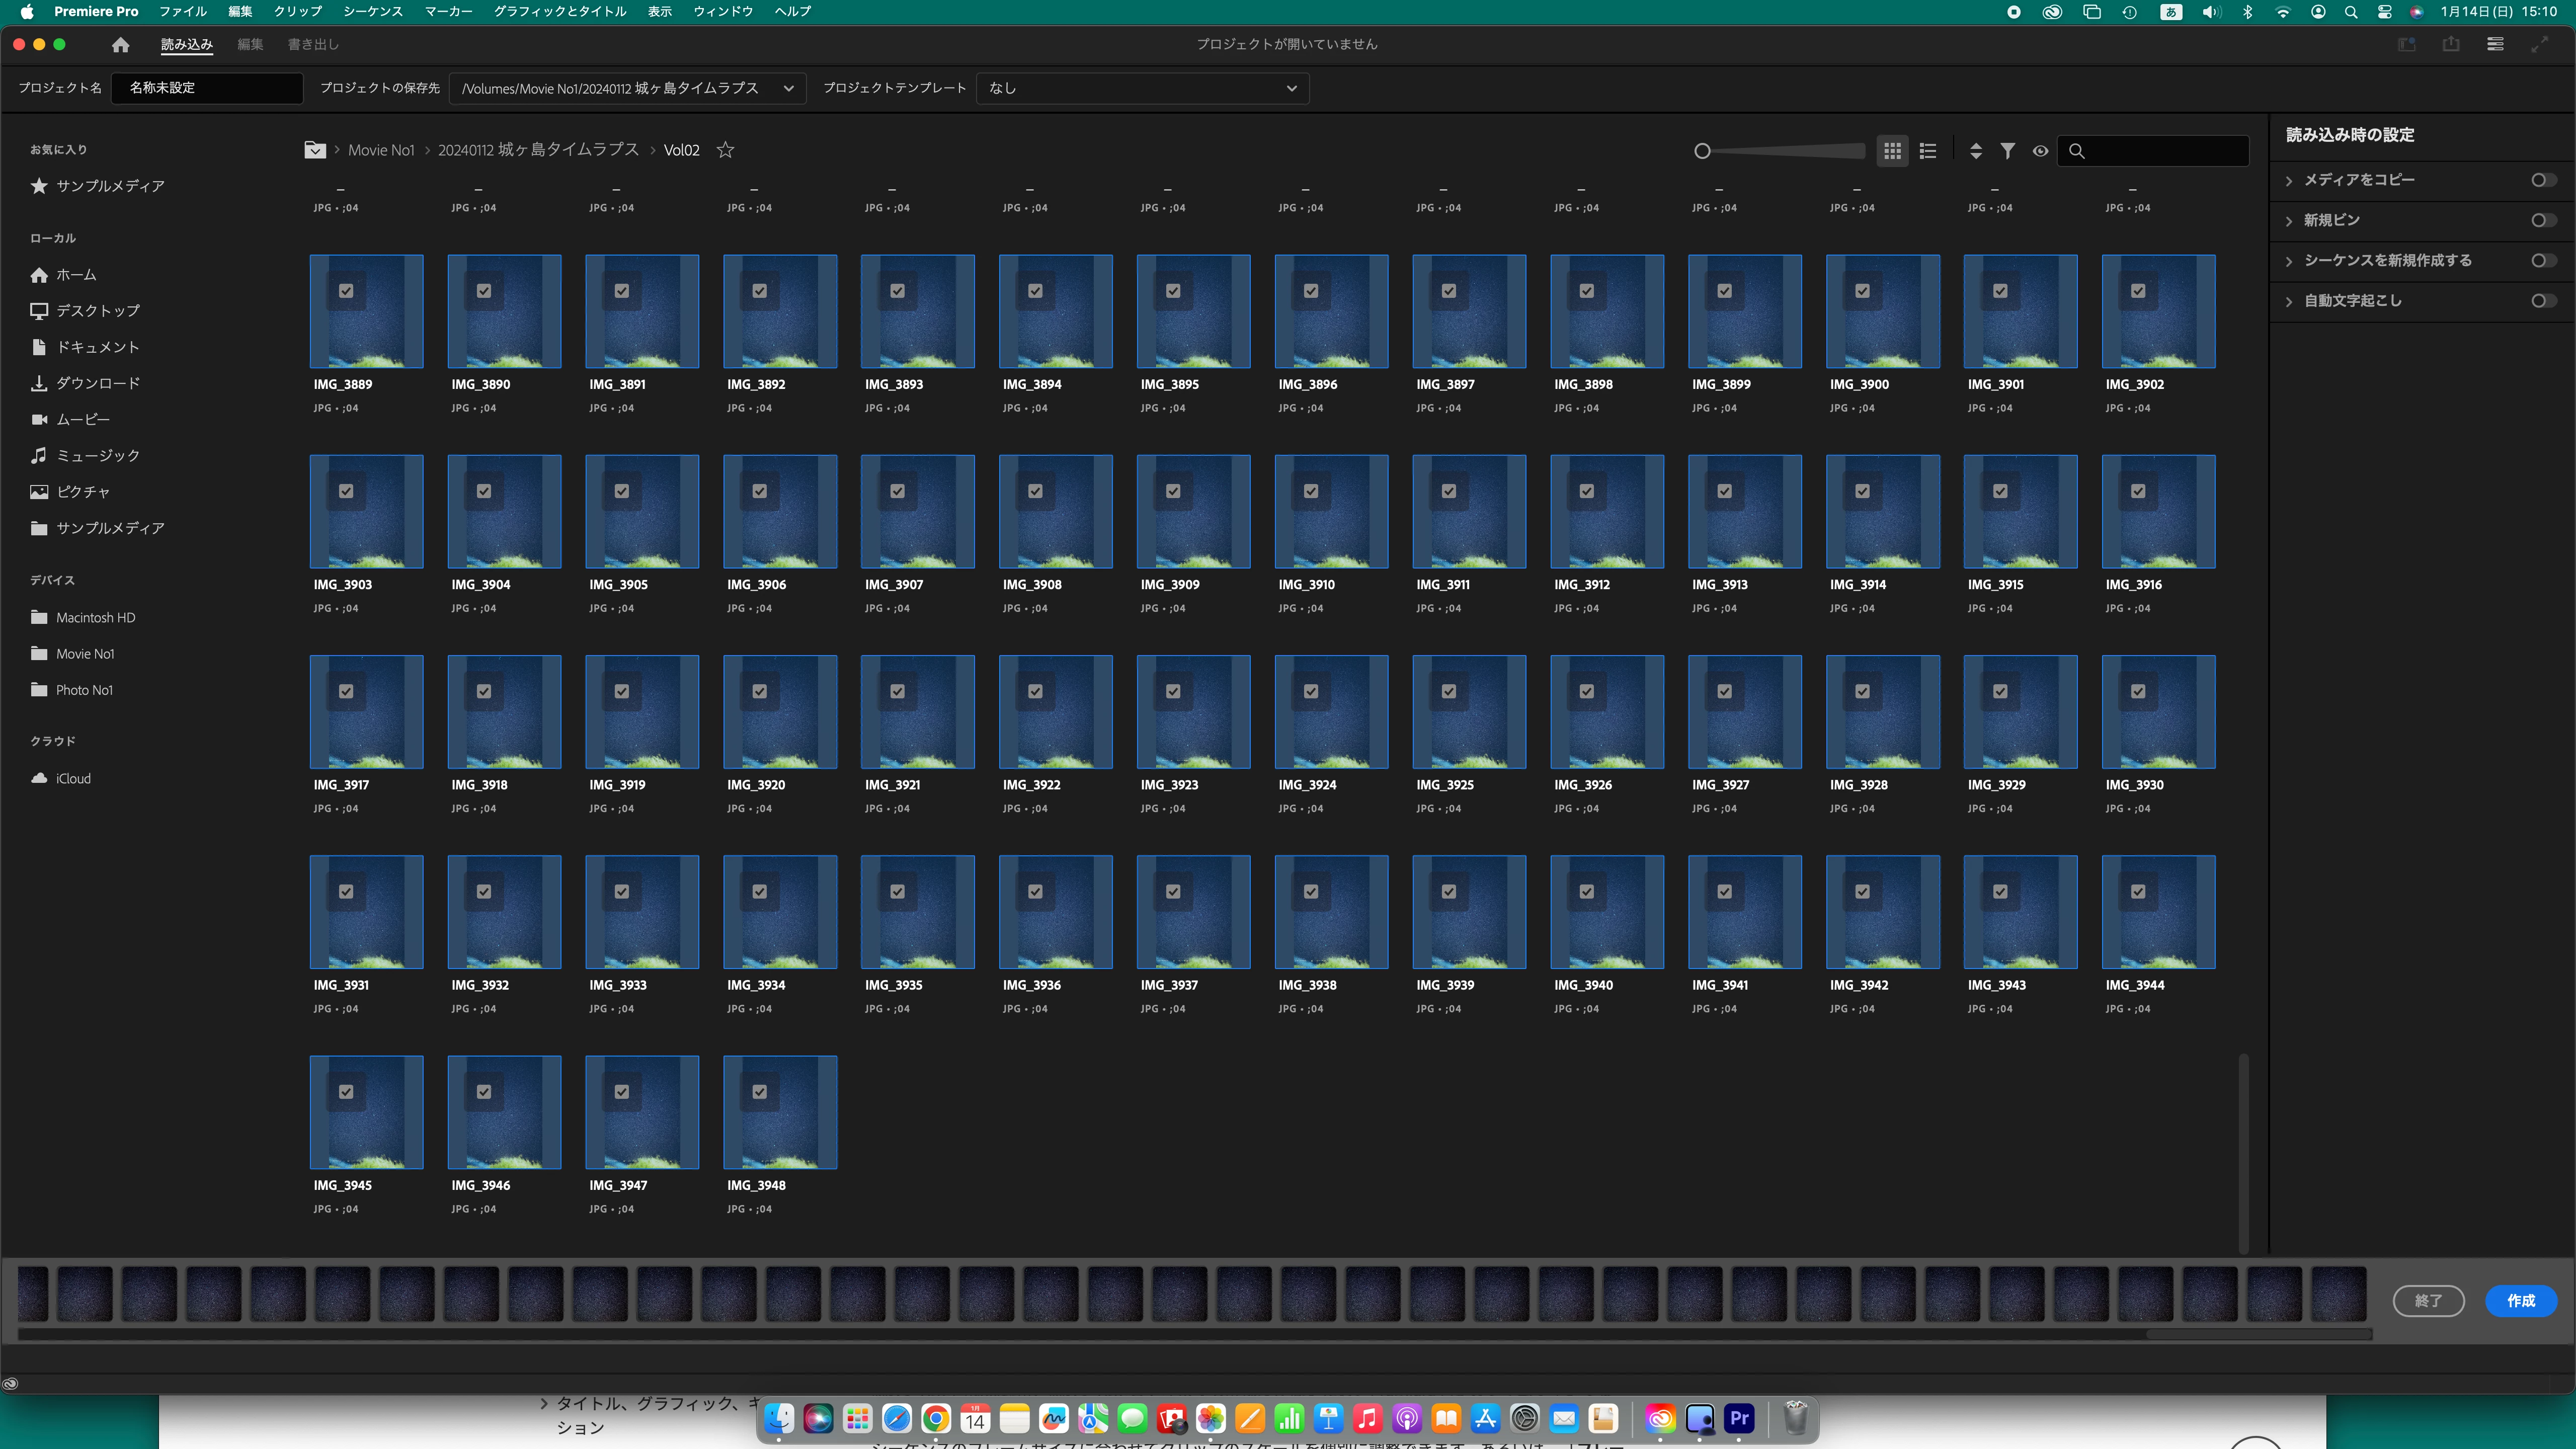Click the Home icon in header
This screenshot has width=2576, height=1449.
click(120, 44)
